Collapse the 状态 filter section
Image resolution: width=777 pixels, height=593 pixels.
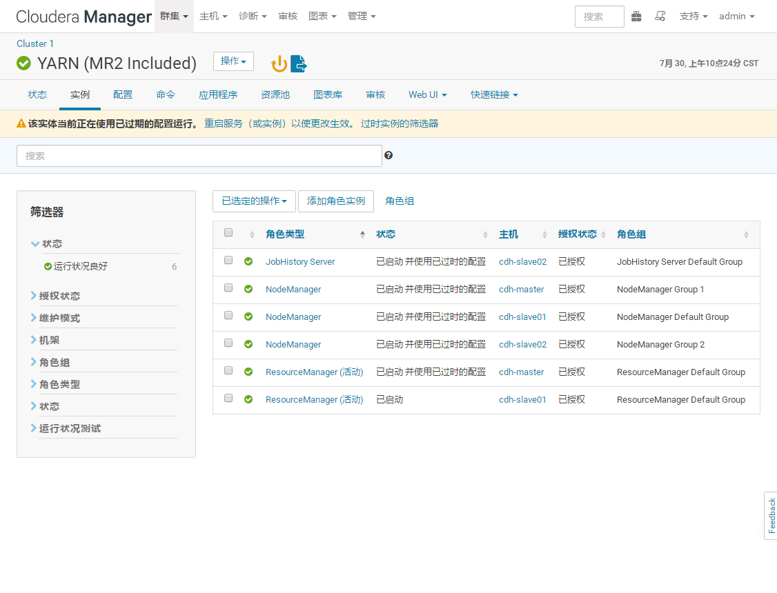click(x=47, y=243)
